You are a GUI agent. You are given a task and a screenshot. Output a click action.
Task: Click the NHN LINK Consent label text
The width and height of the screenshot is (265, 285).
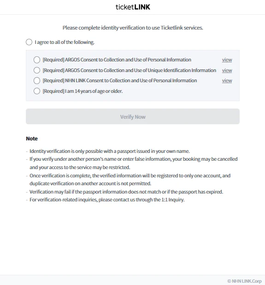coord(120,80)
